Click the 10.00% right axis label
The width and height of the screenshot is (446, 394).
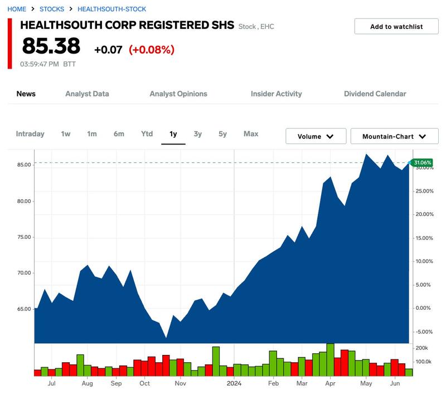(424, 261)
